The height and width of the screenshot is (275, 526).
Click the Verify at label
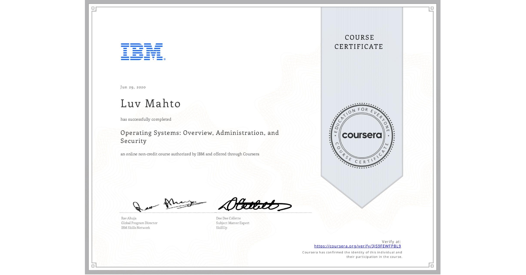(391, 241)
